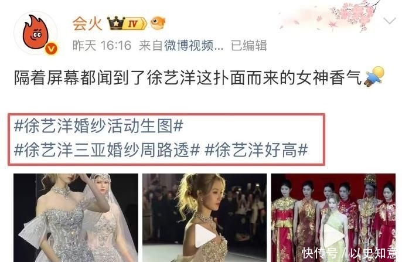Tap the emoji after 女神香气 text
Image resolution: width=402 pixels, height=262 pixels.
[374, 76]
